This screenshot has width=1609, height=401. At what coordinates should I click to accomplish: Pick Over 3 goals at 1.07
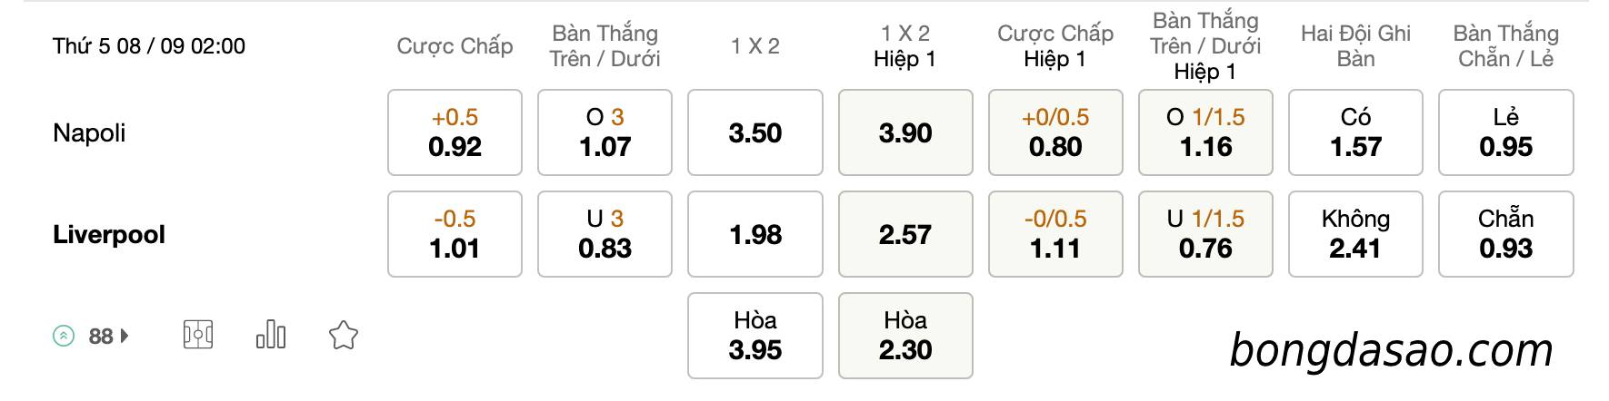[x=605, y=132]
